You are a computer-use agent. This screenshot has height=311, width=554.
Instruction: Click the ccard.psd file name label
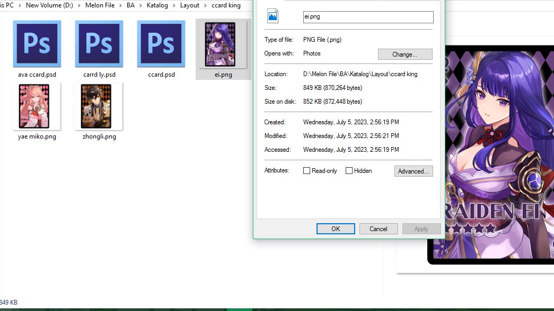[162, 75]
